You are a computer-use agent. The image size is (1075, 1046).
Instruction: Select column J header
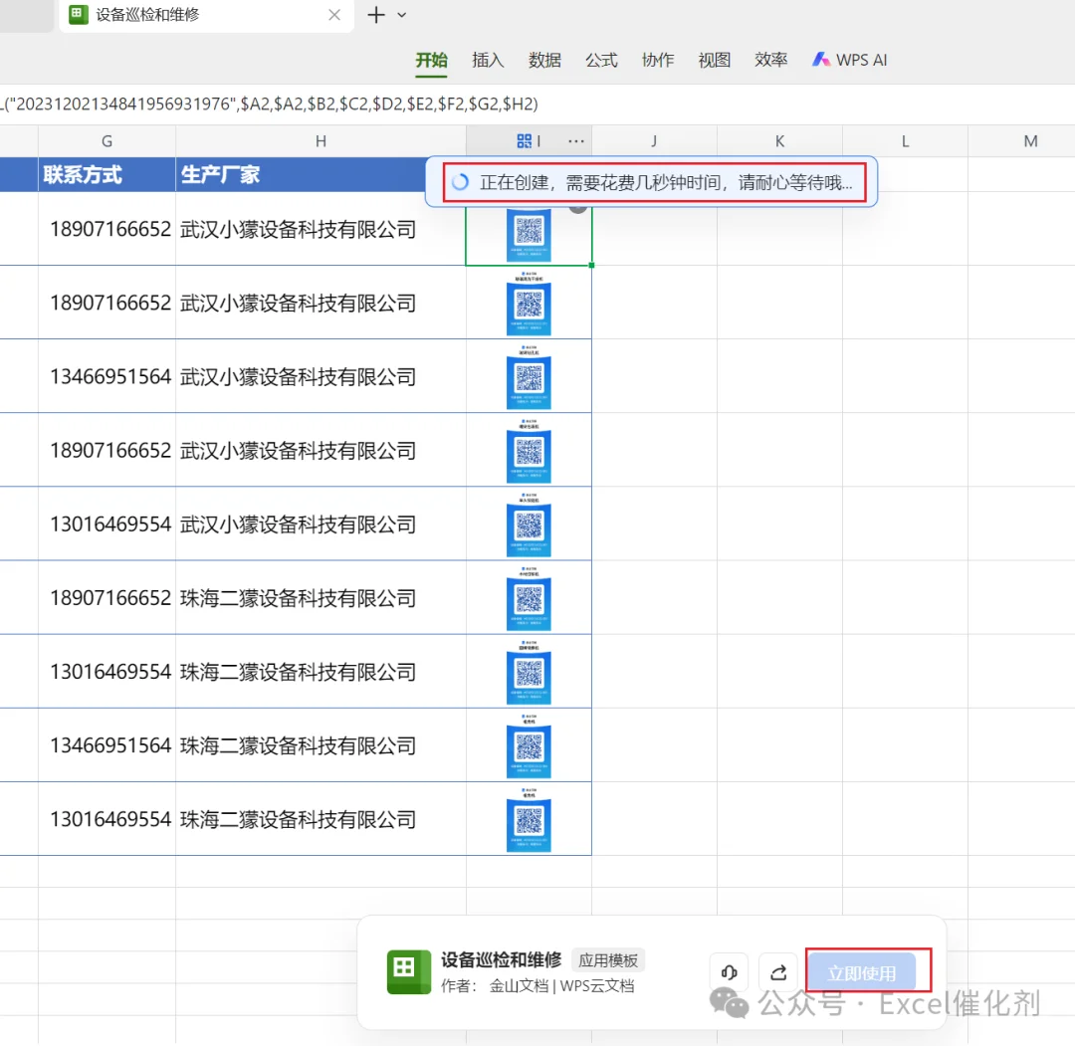pos(654,141)
